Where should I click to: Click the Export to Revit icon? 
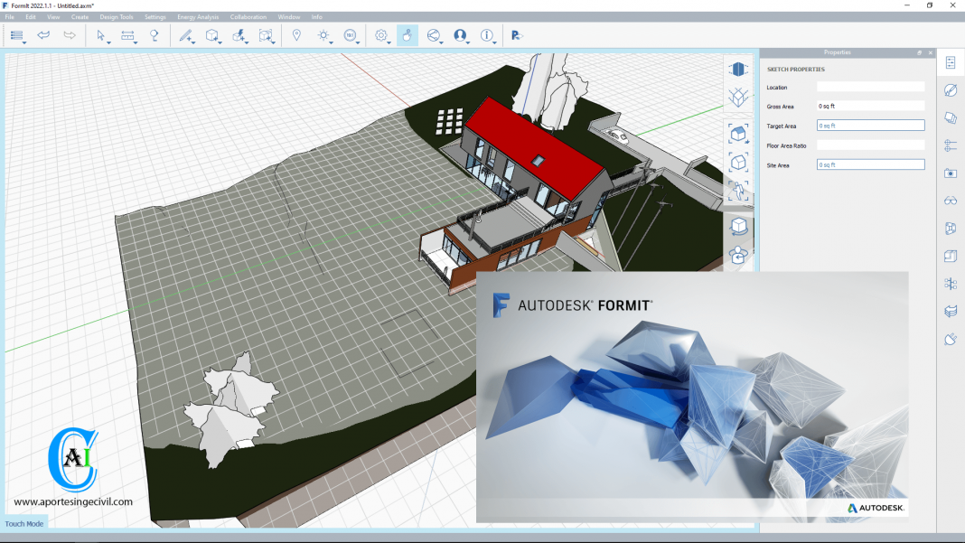[517, 36]
